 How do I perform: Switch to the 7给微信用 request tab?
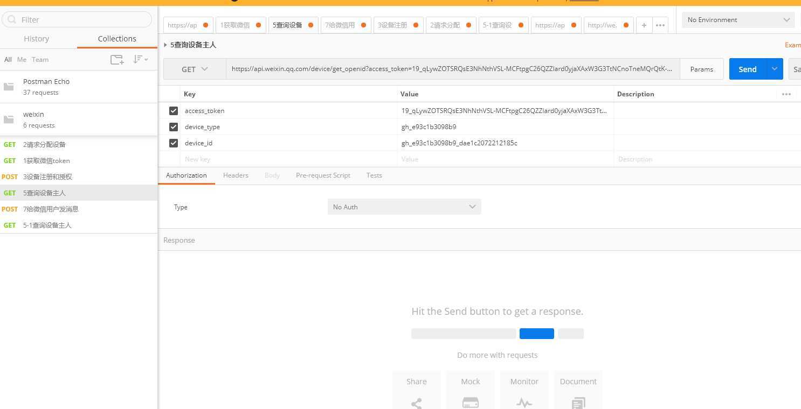tap(346, 25)
